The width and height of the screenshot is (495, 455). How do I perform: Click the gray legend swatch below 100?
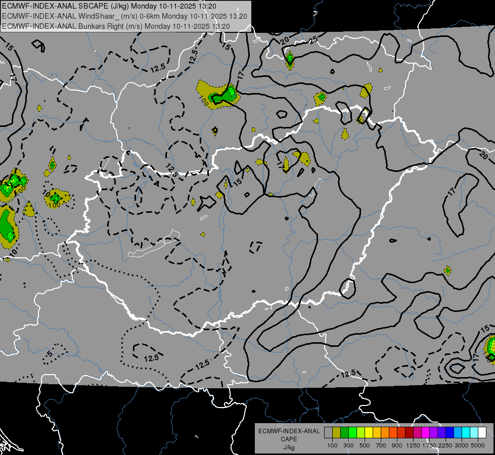pos(328,432)
